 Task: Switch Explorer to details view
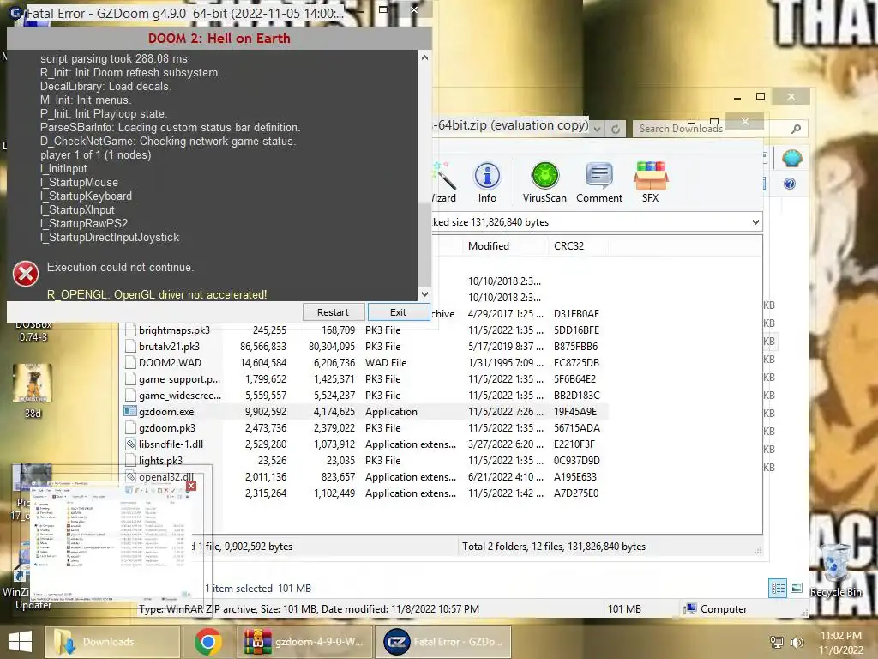[778, 589]
